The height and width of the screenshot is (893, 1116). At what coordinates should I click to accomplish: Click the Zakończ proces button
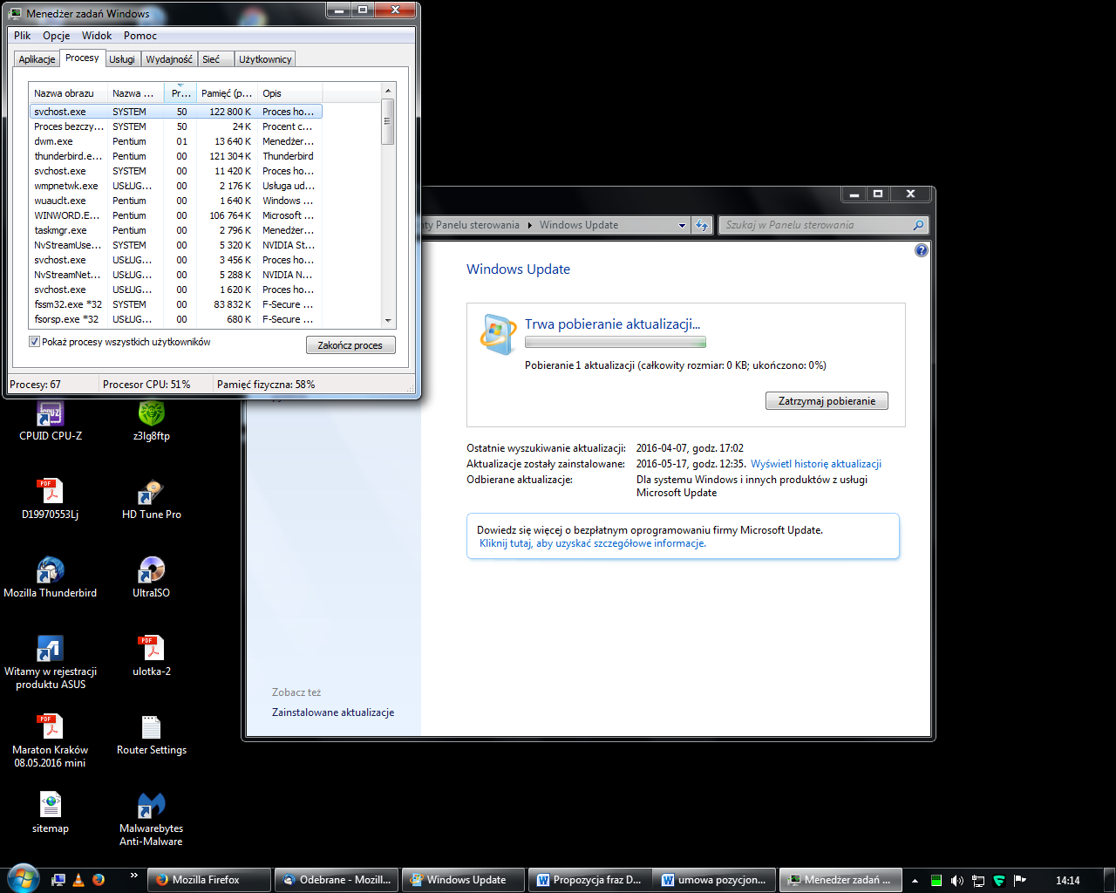[350, 345]
